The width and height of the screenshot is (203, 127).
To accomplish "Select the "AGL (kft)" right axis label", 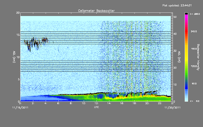I will 179,57.
